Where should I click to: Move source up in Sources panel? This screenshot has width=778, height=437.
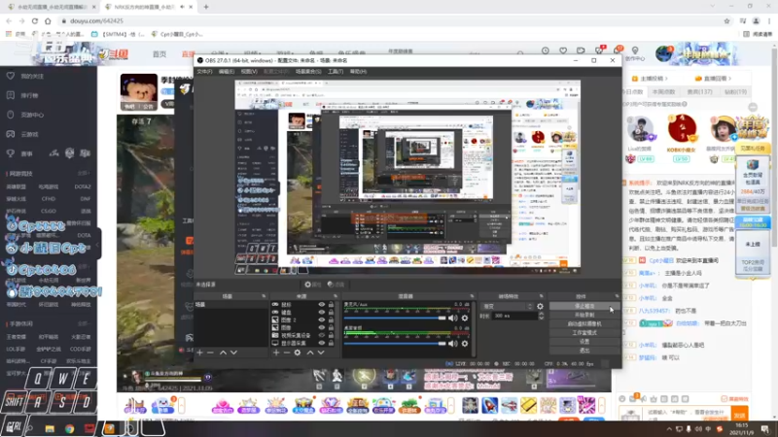(310, 353)
